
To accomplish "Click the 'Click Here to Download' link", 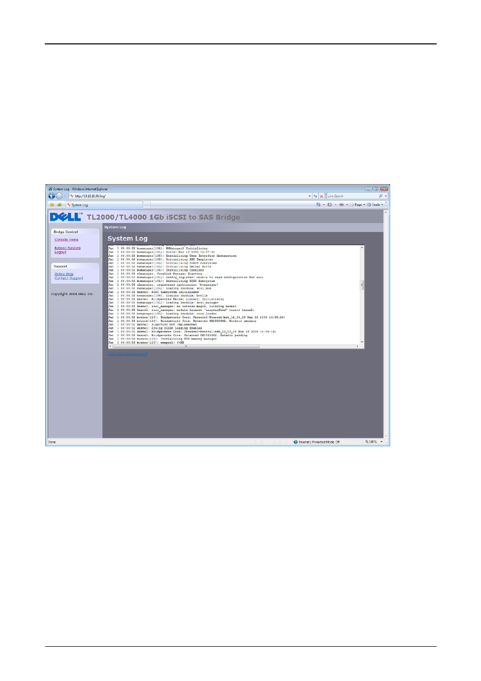I will (128, 354).
